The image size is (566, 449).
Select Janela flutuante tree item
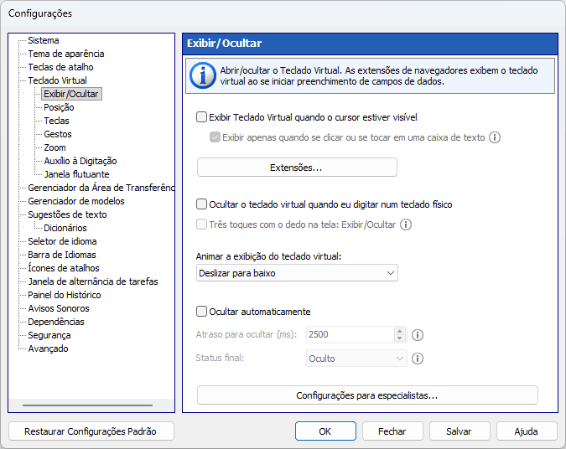coord(76,174)
